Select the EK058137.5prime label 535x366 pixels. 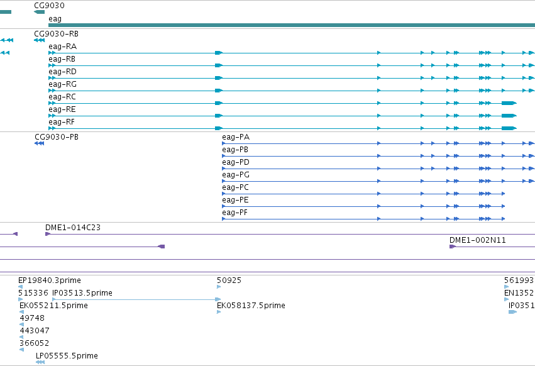(x=251, y=306)
